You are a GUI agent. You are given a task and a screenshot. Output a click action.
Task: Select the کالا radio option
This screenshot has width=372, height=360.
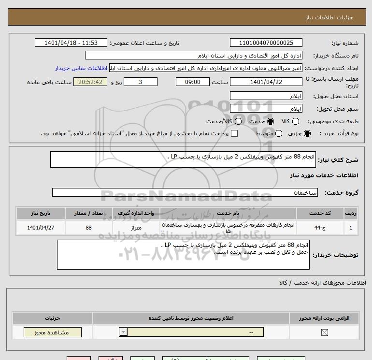tap(296, 121)
